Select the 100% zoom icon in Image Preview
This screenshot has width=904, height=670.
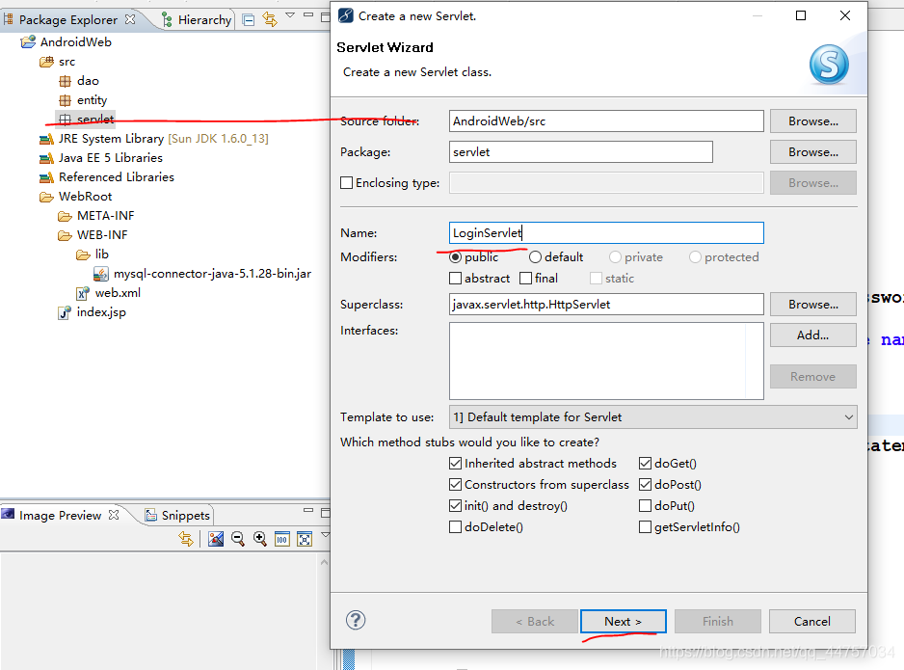pyautogui.click(x=281, y=538)
